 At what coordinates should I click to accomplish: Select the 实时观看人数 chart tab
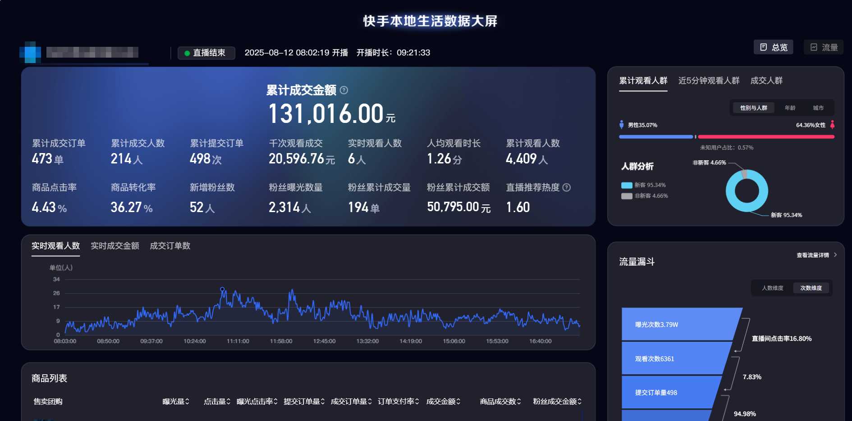55,246
